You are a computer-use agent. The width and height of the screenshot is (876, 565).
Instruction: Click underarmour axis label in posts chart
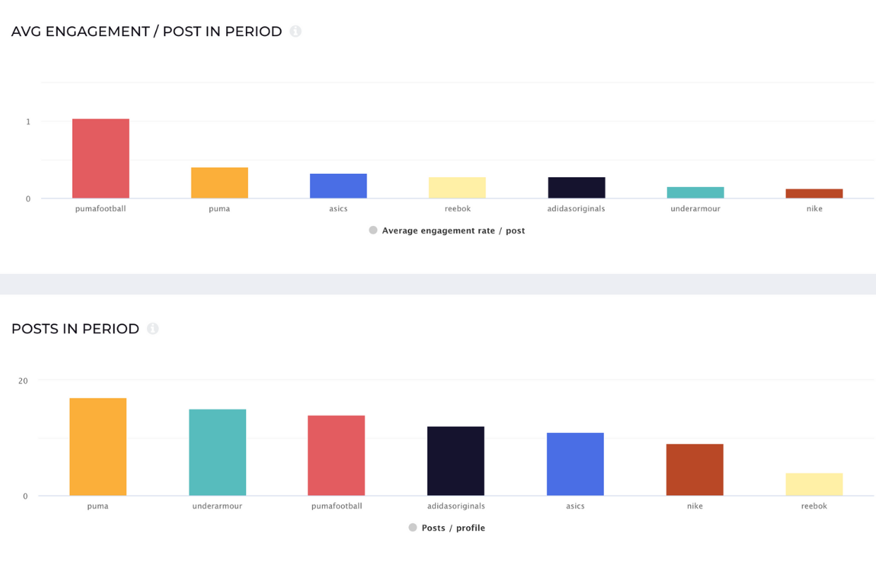coord(217,506)
